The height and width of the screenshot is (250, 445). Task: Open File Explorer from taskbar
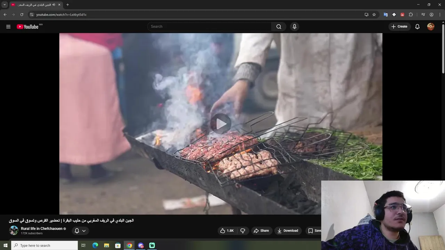click(106, 245)
